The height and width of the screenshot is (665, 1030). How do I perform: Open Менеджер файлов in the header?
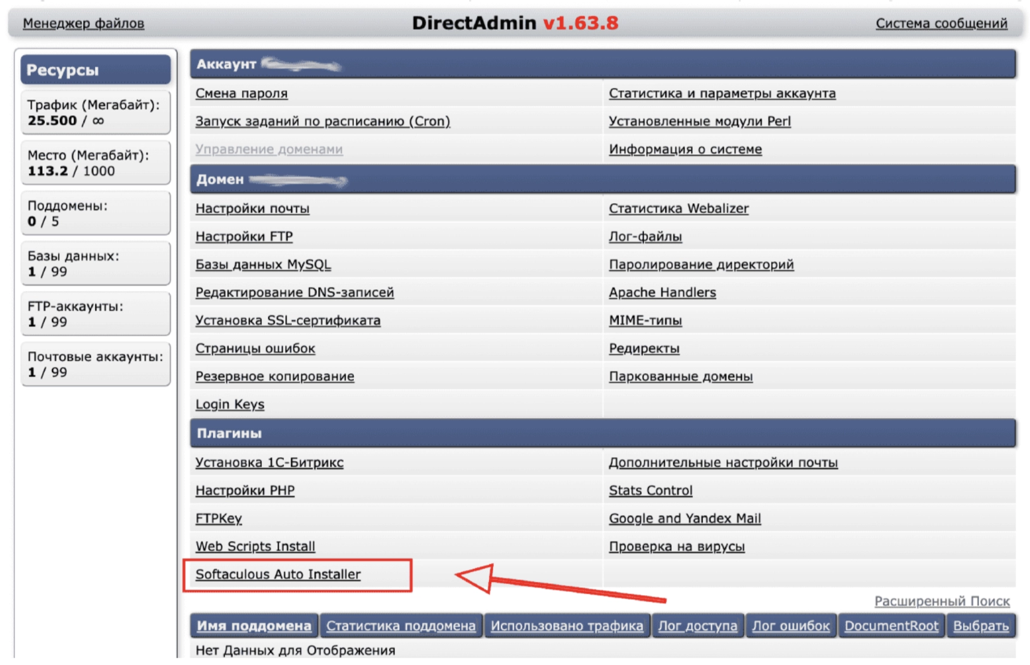click(83, 23)
